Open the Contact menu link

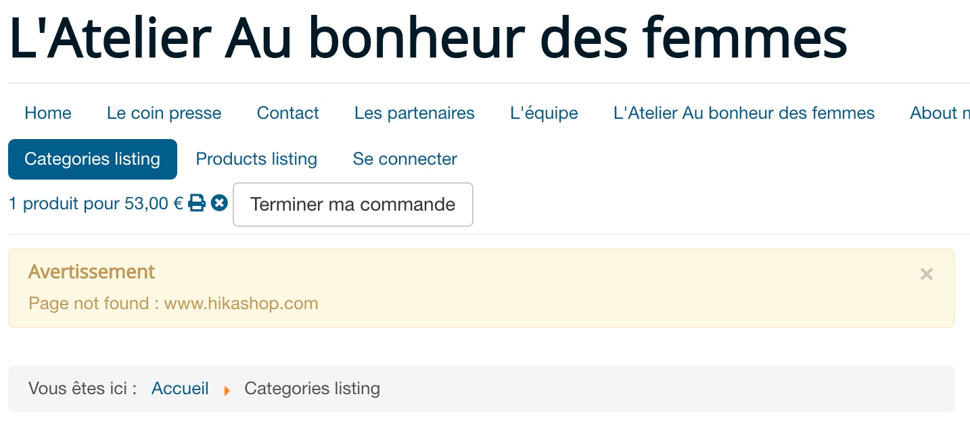tap(287, 113)
